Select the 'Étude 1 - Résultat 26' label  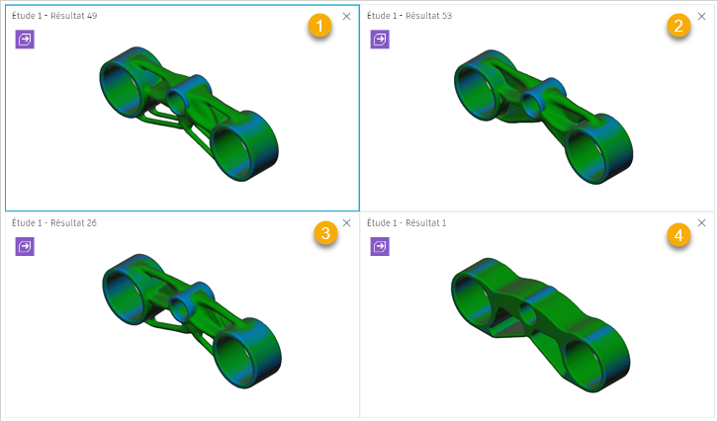(x=54, y=223)
